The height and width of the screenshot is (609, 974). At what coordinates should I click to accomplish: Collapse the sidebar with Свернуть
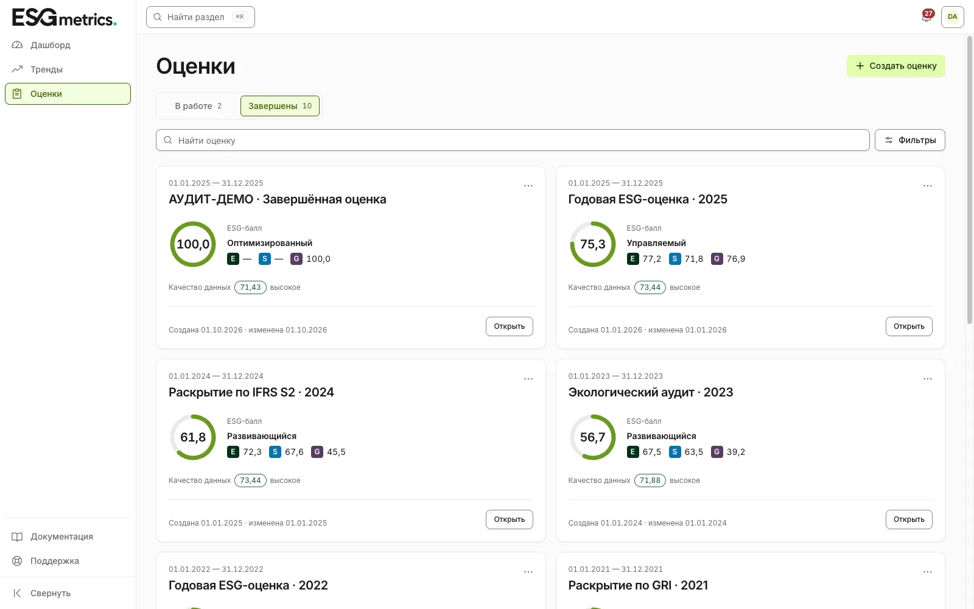(68, 593)
